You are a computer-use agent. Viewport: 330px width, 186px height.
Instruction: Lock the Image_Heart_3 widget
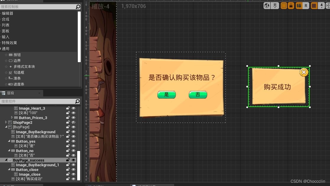click(68, 108)
